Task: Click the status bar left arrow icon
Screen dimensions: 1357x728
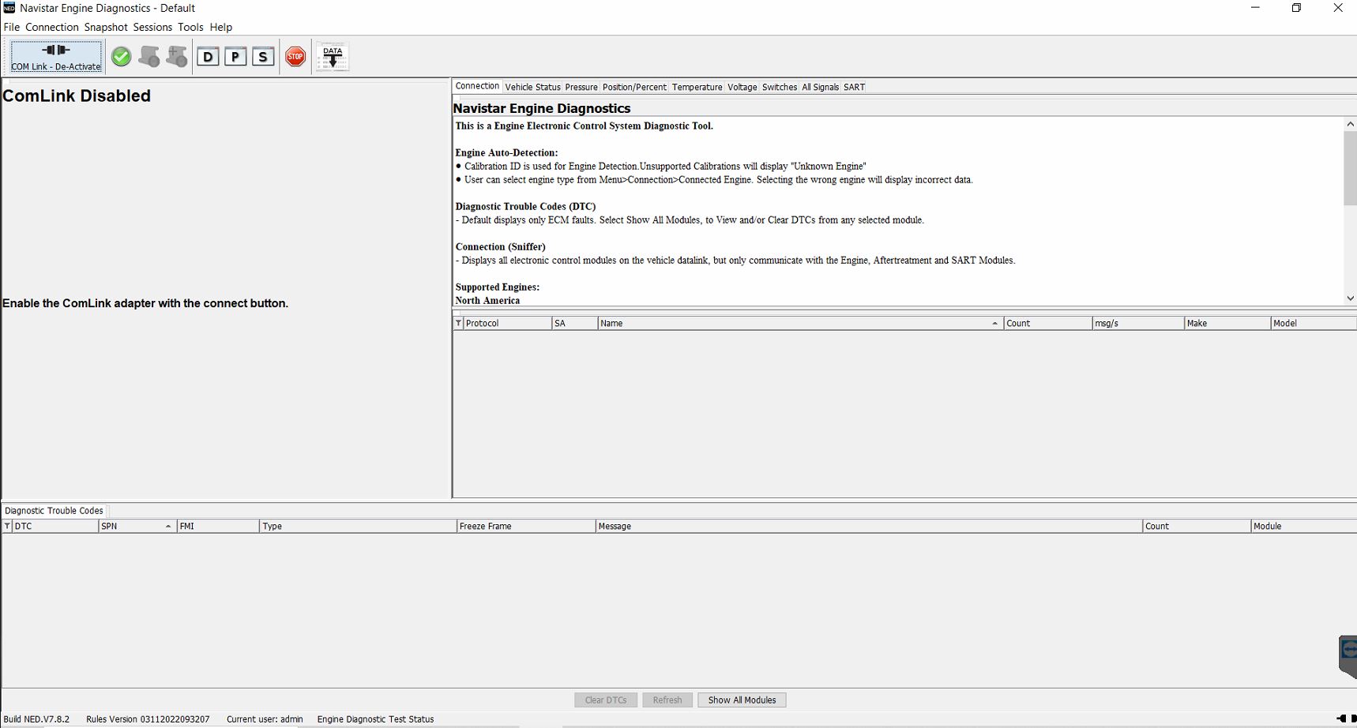Action: (1340, 719)
